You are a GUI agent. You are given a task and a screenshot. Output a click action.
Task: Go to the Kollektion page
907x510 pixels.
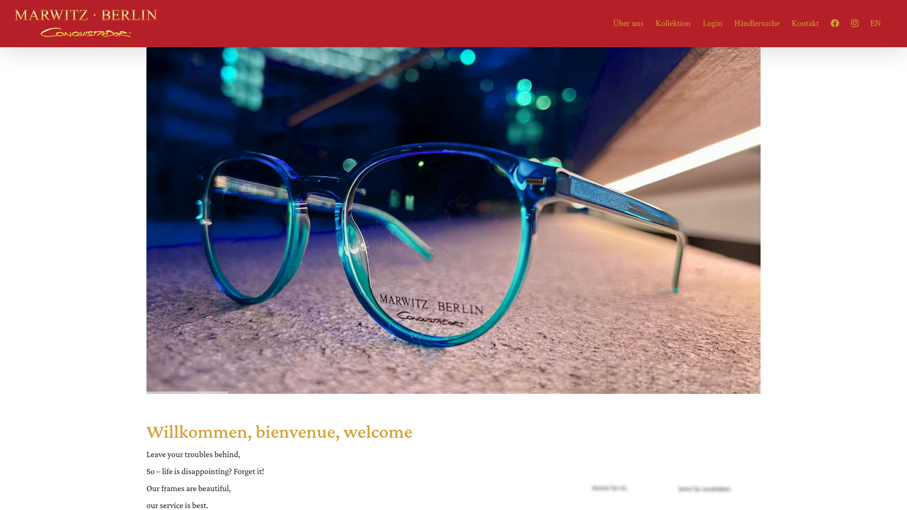673,23
